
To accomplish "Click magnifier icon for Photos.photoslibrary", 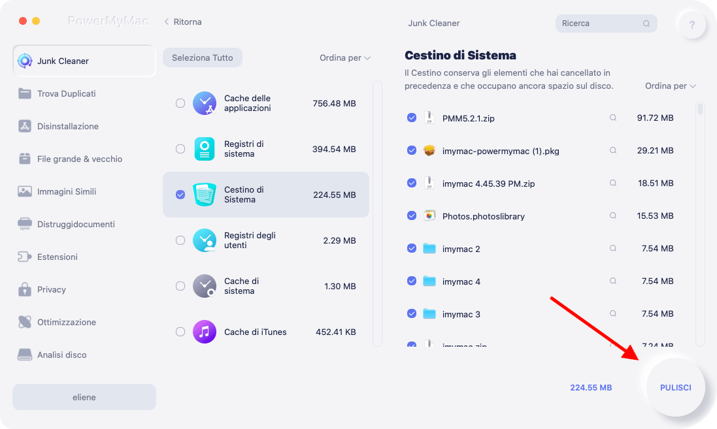I will (612, 215).
